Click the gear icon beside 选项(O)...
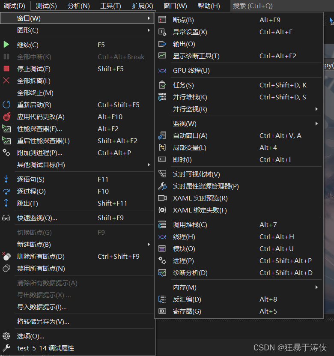 tap(6, 336)
